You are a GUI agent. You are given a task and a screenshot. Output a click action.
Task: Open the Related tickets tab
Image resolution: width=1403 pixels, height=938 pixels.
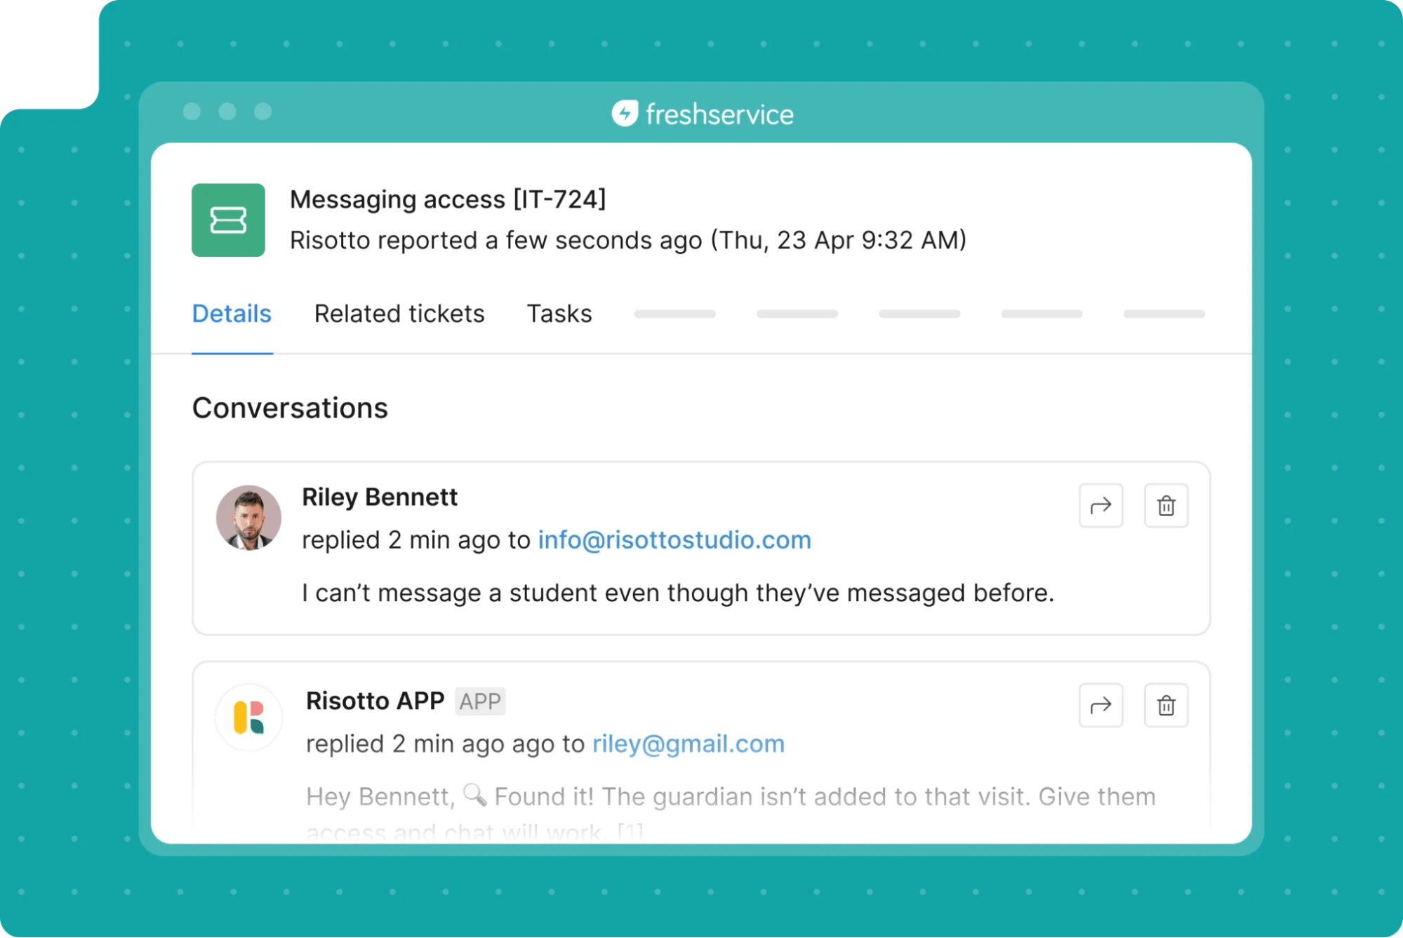coord(399,314)
